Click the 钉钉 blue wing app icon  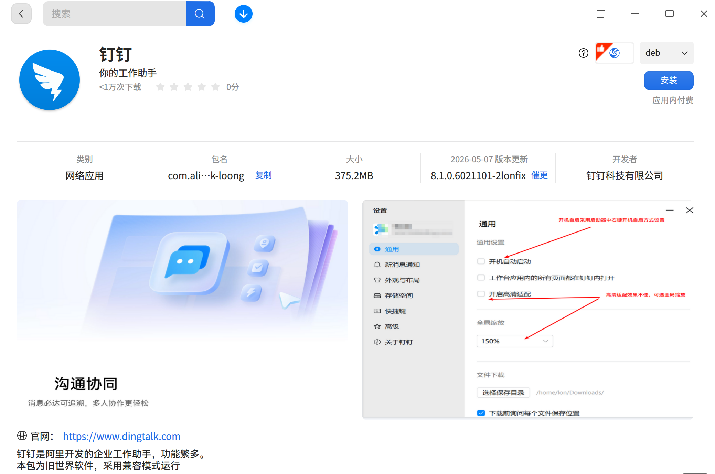coord(50,80)
